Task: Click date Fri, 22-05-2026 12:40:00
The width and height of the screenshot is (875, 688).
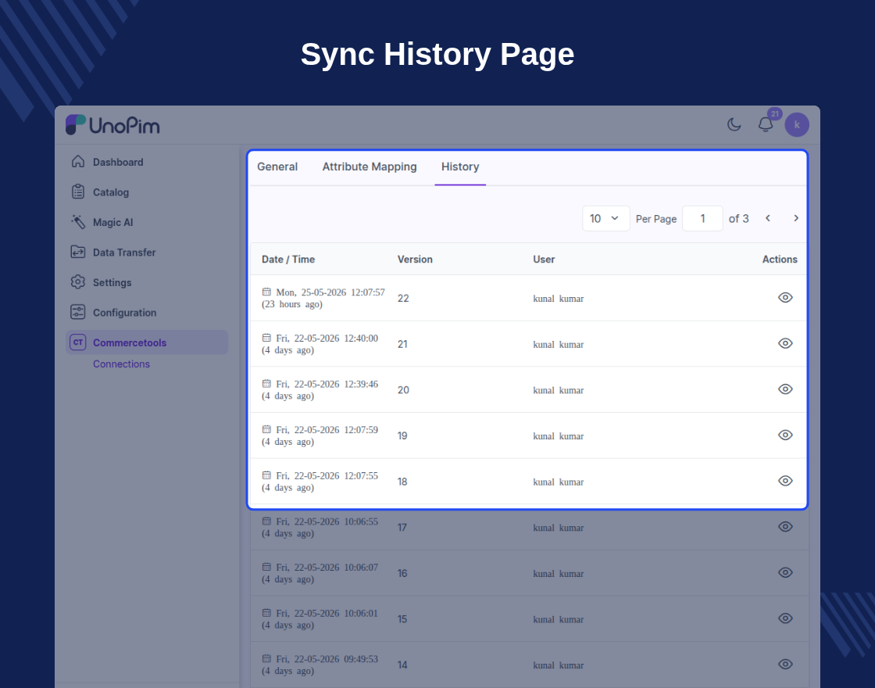Action: [327, 338]
